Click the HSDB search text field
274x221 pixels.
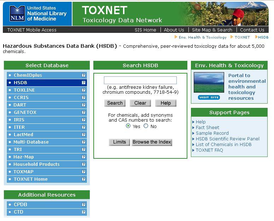pos(140,80)
